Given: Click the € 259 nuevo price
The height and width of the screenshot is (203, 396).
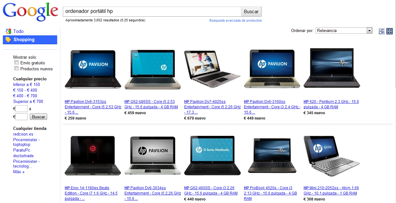Looking at the screenshot, I should tap(75, 118).
